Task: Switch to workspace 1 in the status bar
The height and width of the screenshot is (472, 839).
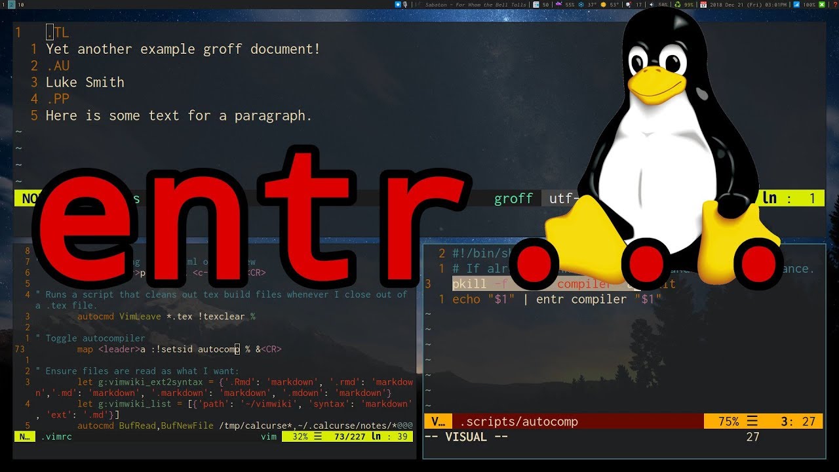Action: pos(3,4)
